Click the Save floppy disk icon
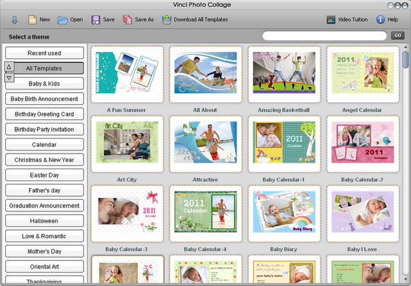Viewport: 411px width, 286px height. [96, 20]
